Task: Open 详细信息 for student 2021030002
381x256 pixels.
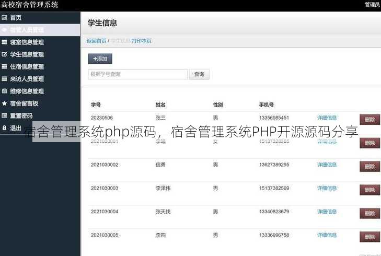Action: tap(327, 165)
